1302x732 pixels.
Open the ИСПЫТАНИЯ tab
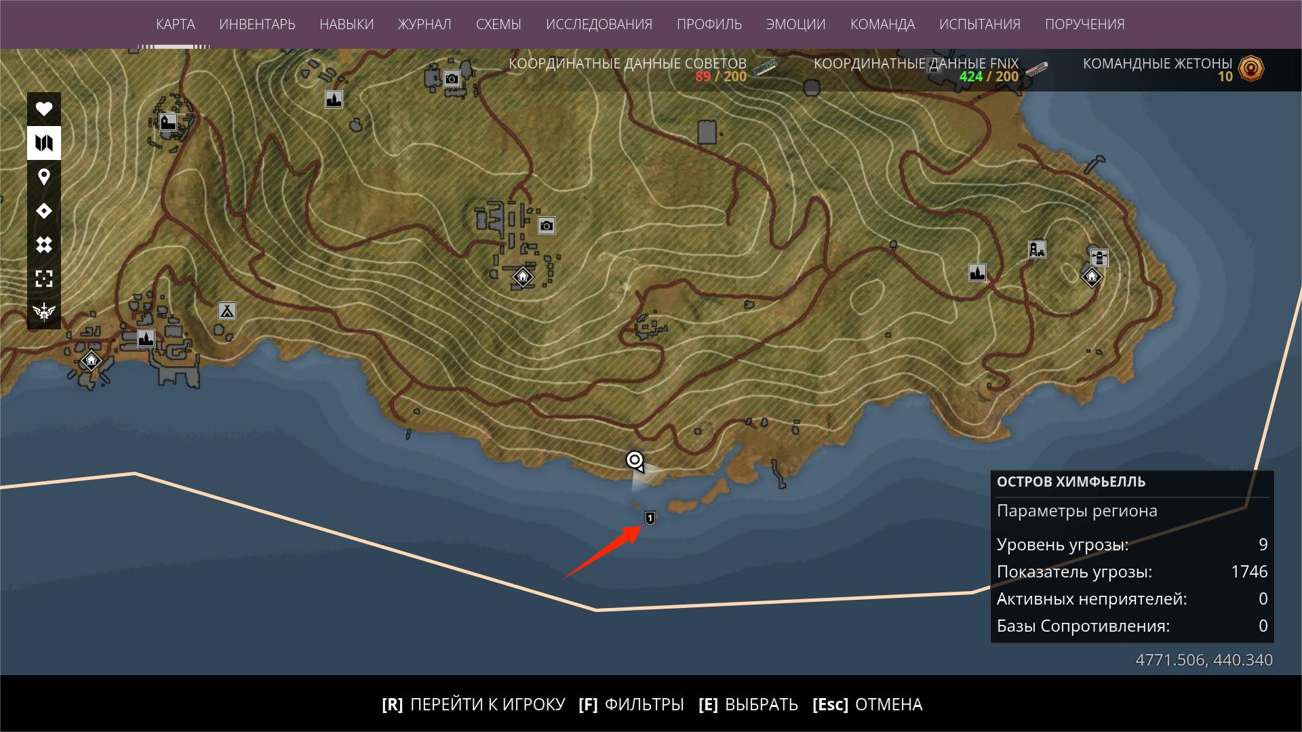(980, 24)
